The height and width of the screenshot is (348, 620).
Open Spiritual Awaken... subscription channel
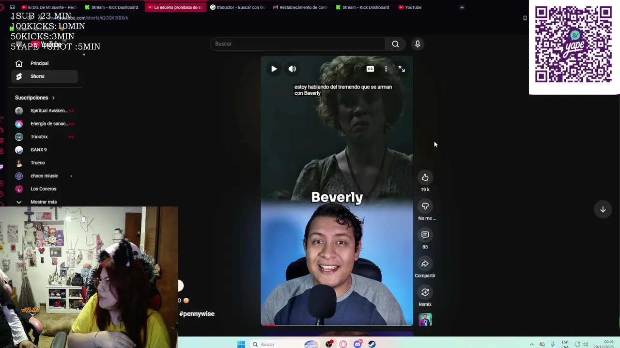point(45,111)
